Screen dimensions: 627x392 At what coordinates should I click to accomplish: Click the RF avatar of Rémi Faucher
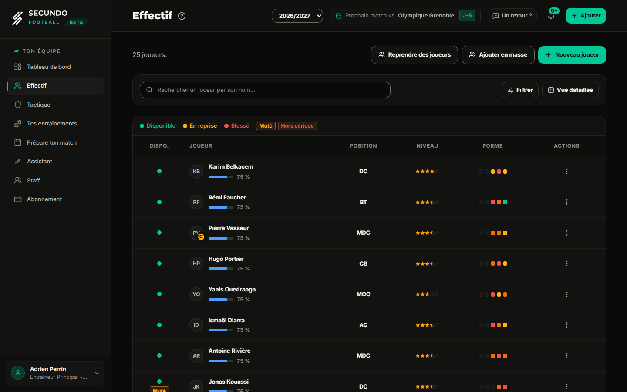(196, 202)
